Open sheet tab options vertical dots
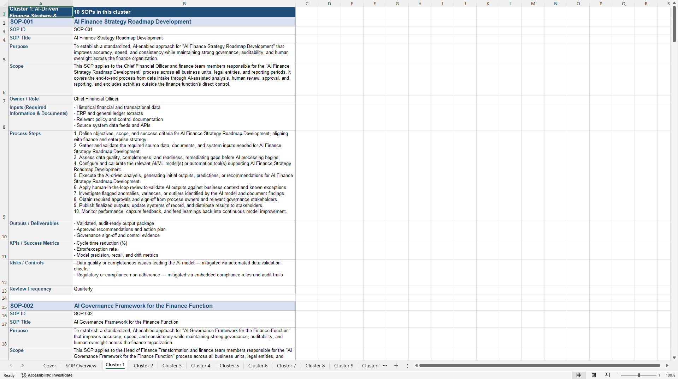This screenshot has width=678, height=379. 408,366
